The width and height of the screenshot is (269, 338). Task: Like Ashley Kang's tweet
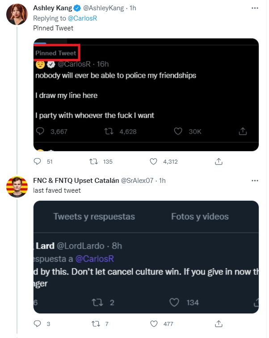(153, 161)
